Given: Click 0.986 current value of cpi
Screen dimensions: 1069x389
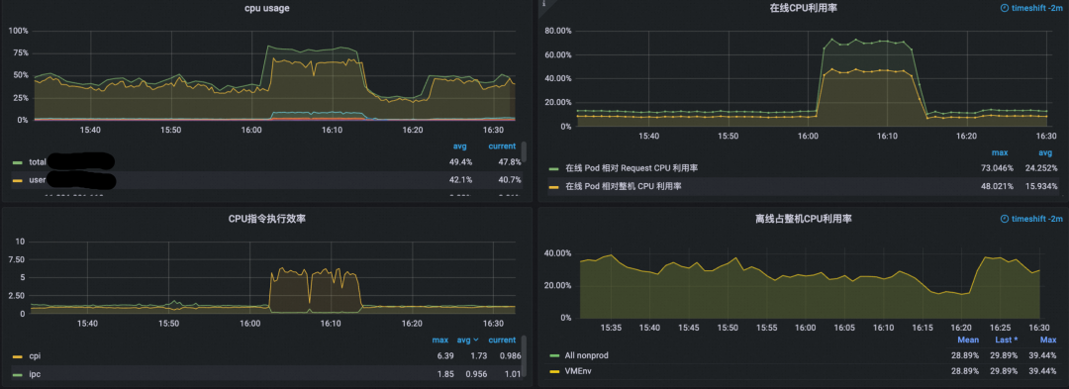Looking at the screenshot, I should [510, 356].
